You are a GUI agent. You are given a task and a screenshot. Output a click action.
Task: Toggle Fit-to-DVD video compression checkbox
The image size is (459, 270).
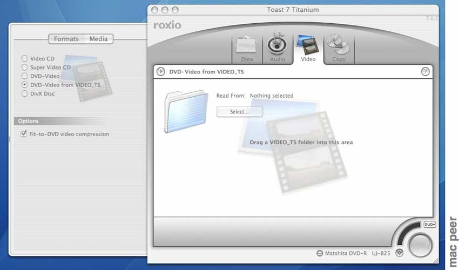point(24,134)
